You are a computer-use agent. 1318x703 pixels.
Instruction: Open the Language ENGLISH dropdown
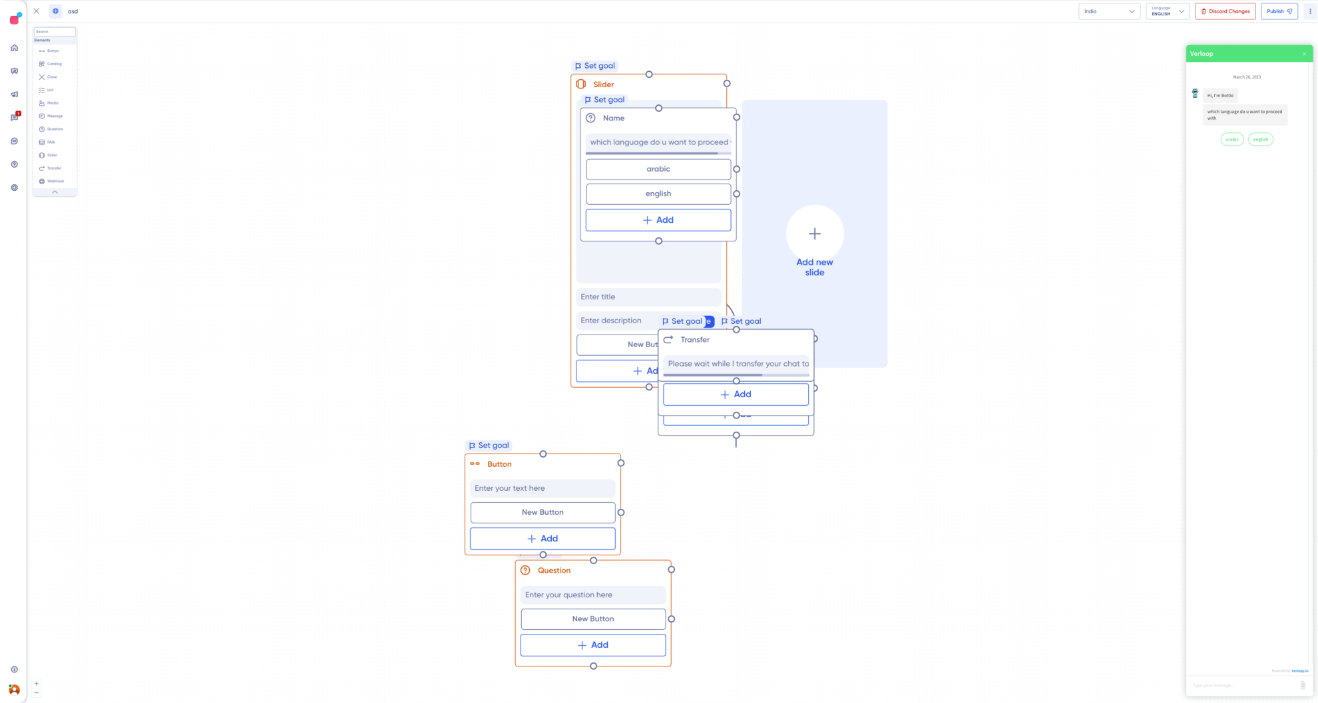tap(1168, 11)
